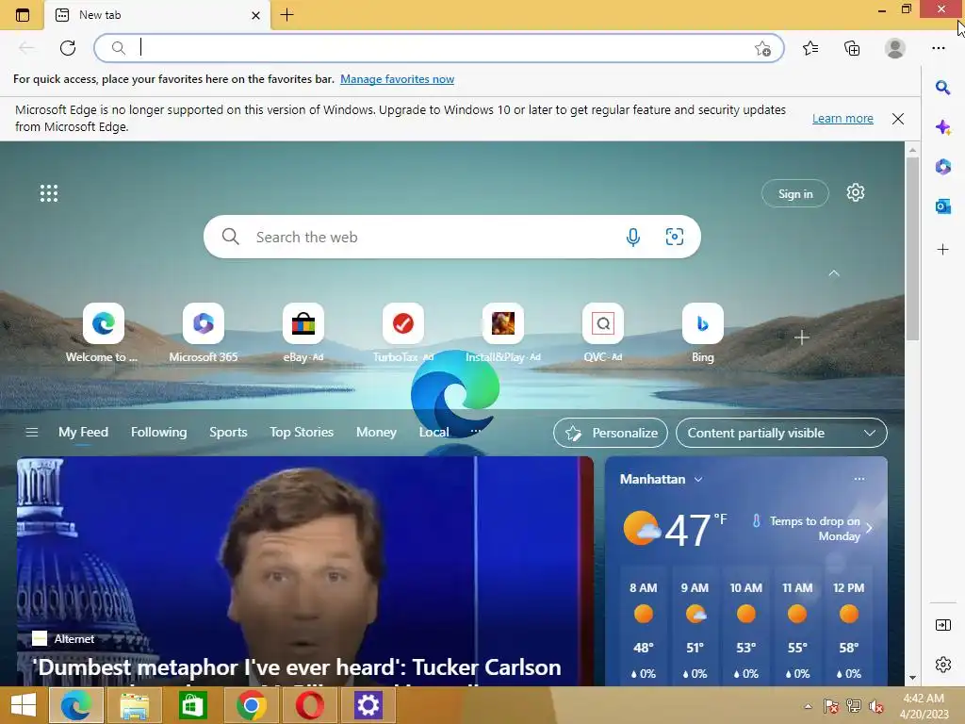Open PC settings gear on taskbar
This screenshot has height=724, width=965.
(x=368, y=705)
